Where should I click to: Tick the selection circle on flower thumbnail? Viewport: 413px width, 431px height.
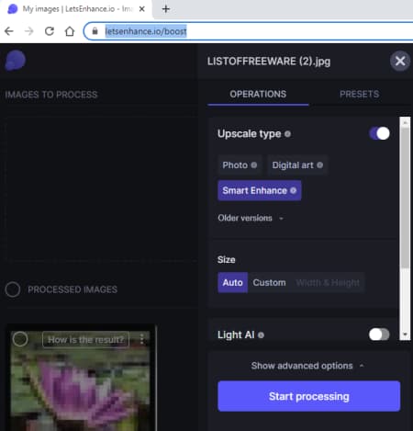click(x=20, y=339)
